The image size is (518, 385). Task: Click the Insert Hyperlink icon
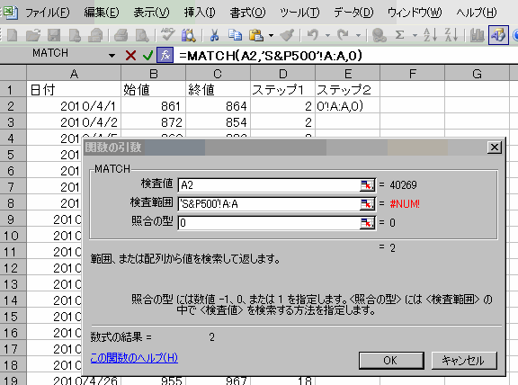[x=380, y=35]
